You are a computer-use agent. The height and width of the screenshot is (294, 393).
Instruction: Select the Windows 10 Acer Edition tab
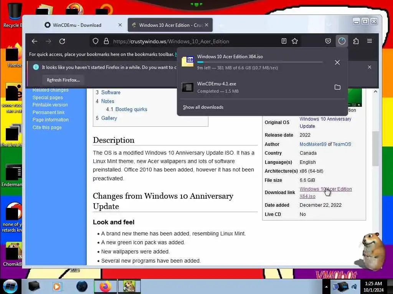(x=170, y=25)
